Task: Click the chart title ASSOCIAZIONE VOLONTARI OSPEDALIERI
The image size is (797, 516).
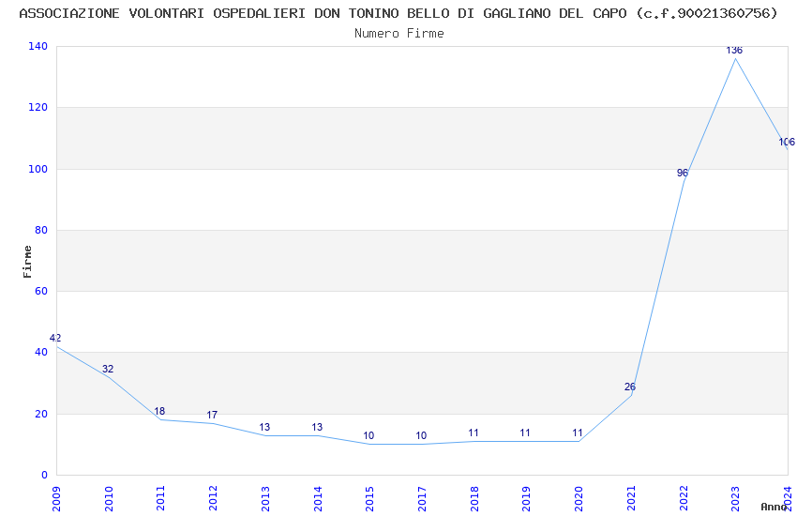Action: pyautogui.click(x=398, y=13)
